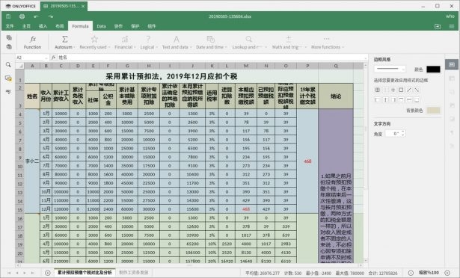Screen dimensions: 460x278
Task: Open the Insert Function dialog
Action: click(33, 43)
